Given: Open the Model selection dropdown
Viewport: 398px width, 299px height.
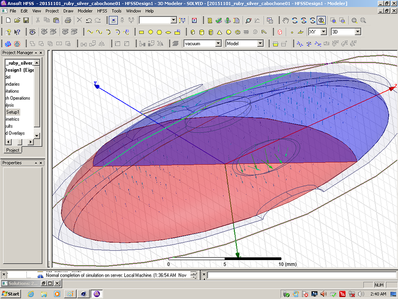Looking at the screenshot, I should click(260, 43).
